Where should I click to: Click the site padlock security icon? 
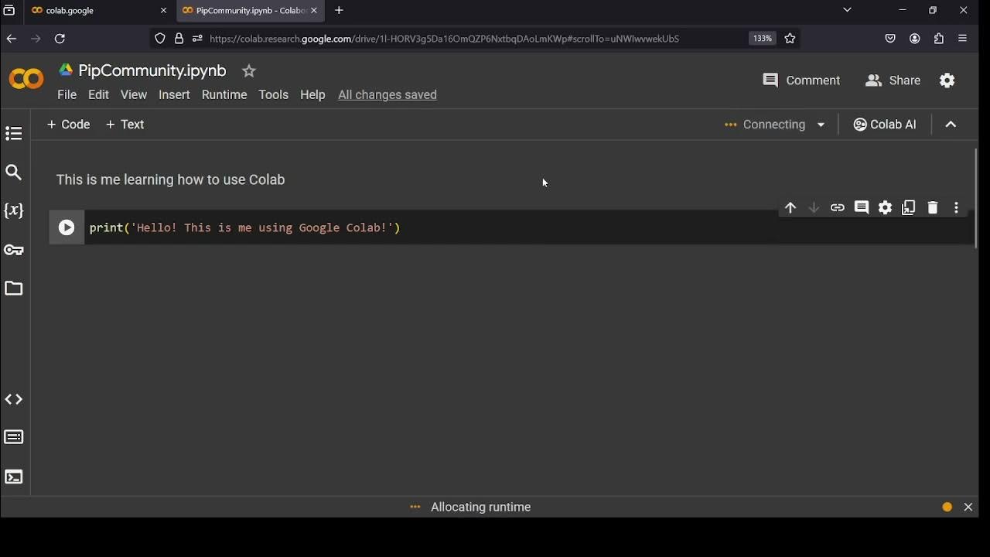click(x=179, y=39)
